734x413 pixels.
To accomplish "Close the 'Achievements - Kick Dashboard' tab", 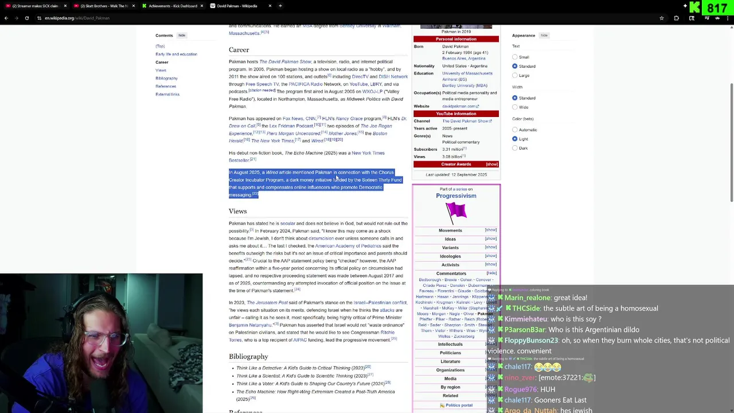I will pyautogui.click(x=202, y=6).
